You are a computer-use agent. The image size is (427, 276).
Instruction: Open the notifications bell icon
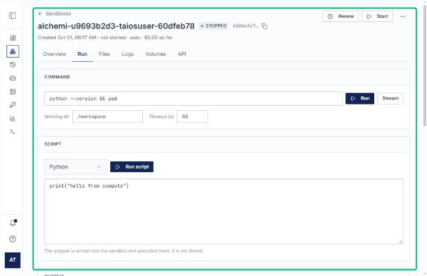(x=13, y=223)
